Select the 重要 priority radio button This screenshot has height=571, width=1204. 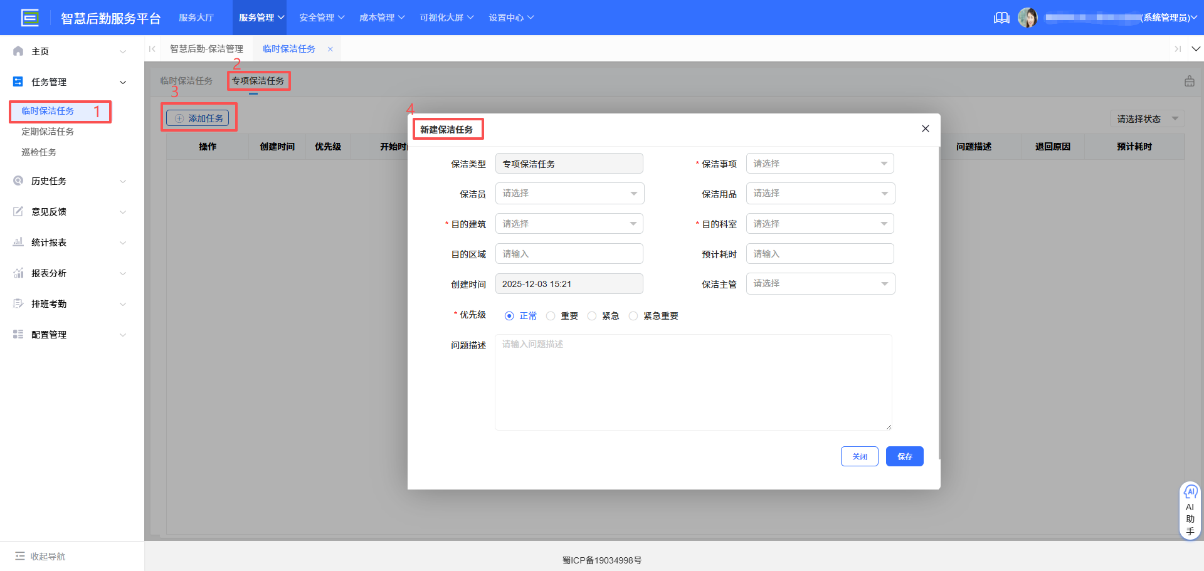click(551, 316)
